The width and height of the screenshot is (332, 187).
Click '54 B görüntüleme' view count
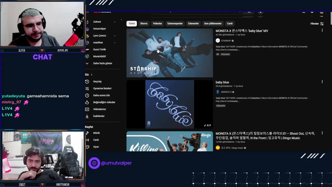(224, 86)
